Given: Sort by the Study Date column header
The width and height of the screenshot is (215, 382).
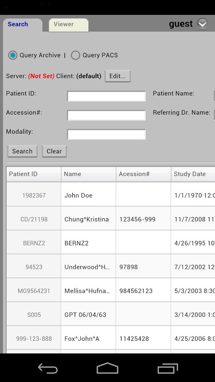Looking at the screenshot, I should tap(193, 174).
